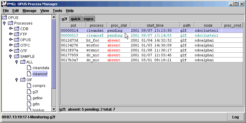Expand the OTF tree node
Image resolution: width=246 pixels, height=123 pixels.
pos(10,51)
